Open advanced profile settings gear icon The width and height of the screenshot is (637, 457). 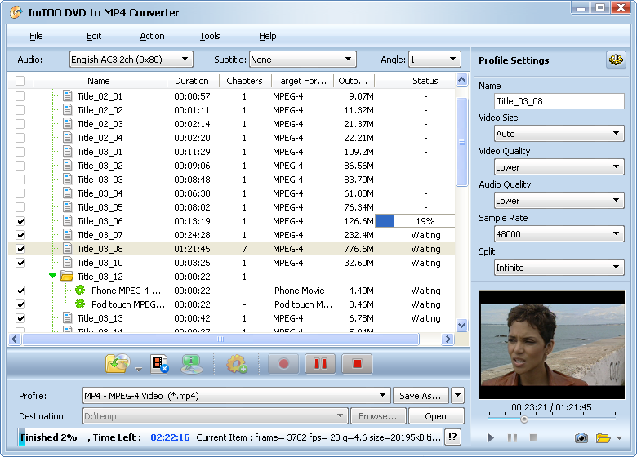(616, 60)
